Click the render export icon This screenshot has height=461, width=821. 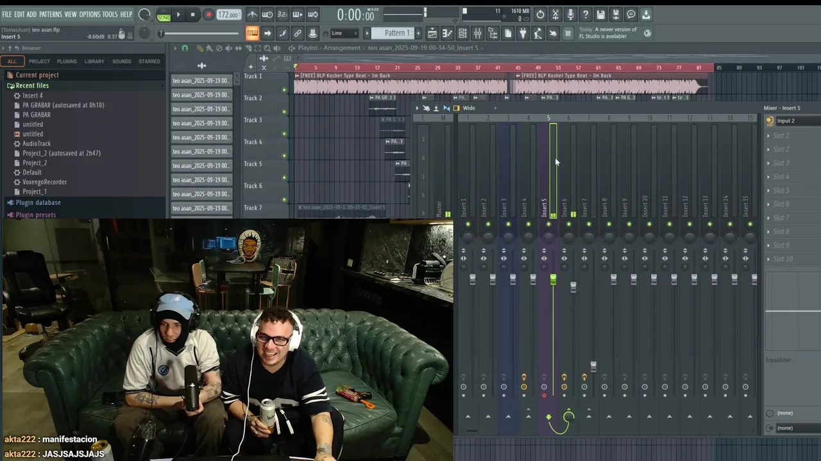click(x=616, y=14)
